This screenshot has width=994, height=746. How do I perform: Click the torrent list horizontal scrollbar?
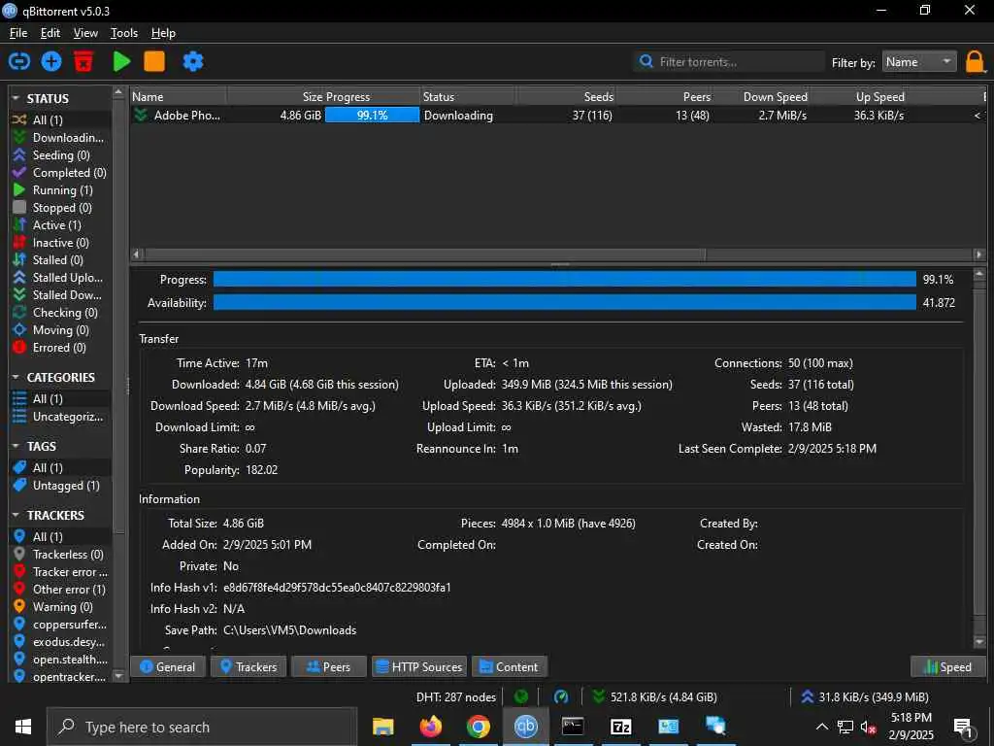pos(425,254)
